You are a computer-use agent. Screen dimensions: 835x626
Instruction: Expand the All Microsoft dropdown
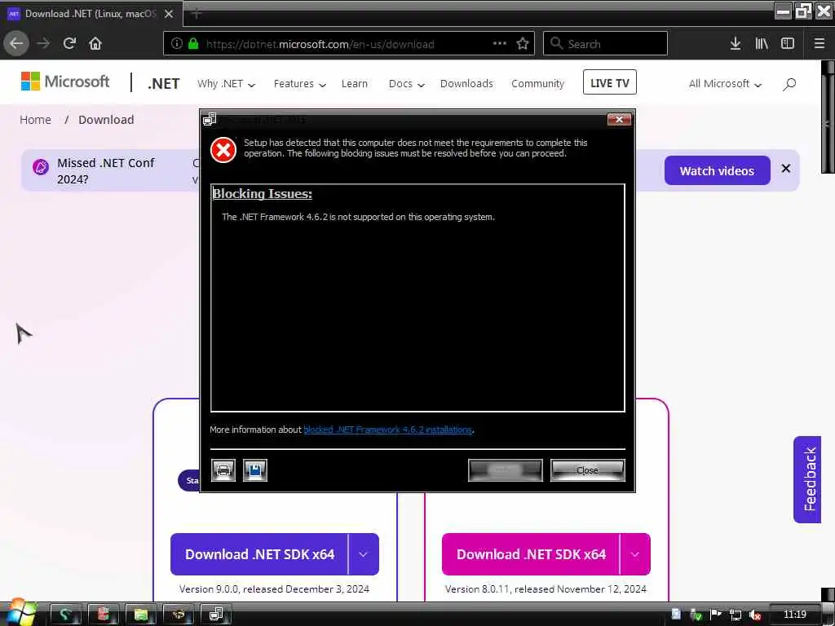pyautogui.click(x=725, y=84)
